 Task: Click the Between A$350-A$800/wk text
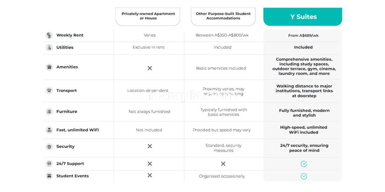pos(222,35)
